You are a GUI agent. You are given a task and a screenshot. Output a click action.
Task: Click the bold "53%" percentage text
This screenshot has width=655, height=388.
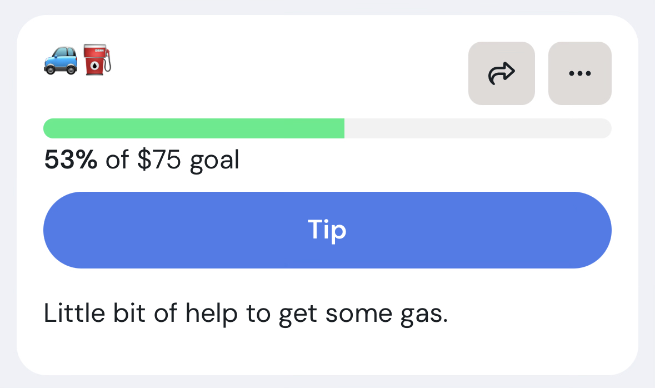[x=71, y=161]
